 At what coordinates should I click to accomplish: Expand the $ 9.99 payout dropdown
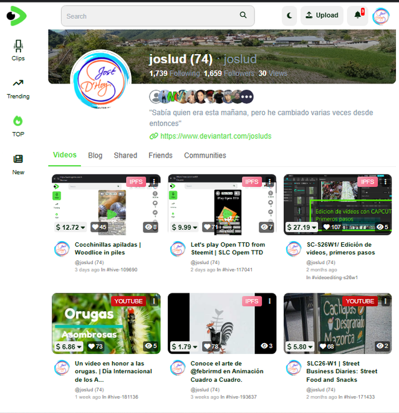(185, 227)
